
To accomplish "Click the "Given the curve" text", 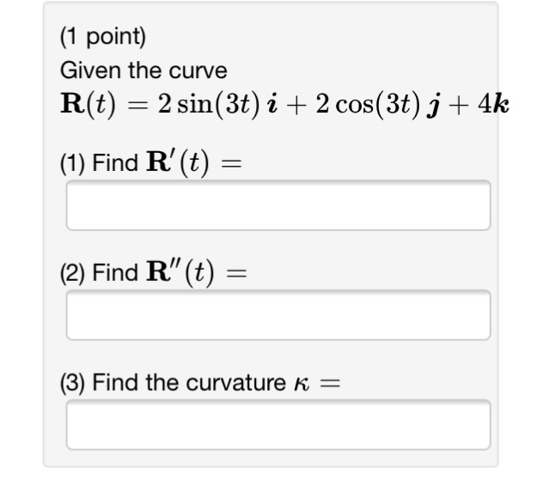I will [143, 70].
